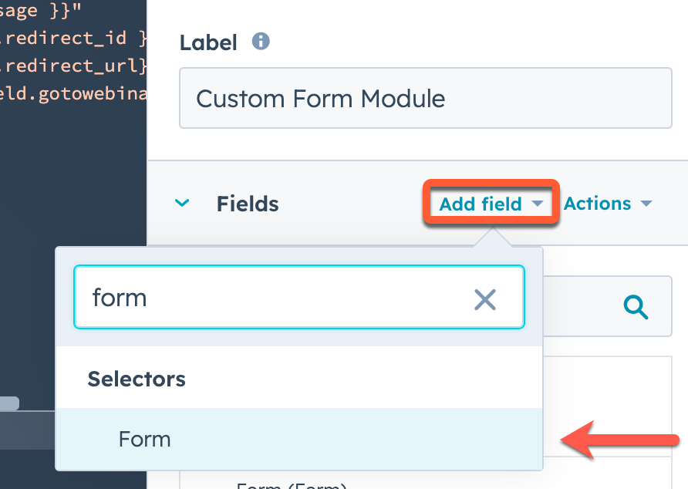Click the code editor horizontal scrollbar
The height and width of the screenshot is (489, 688).
(9, 403)
